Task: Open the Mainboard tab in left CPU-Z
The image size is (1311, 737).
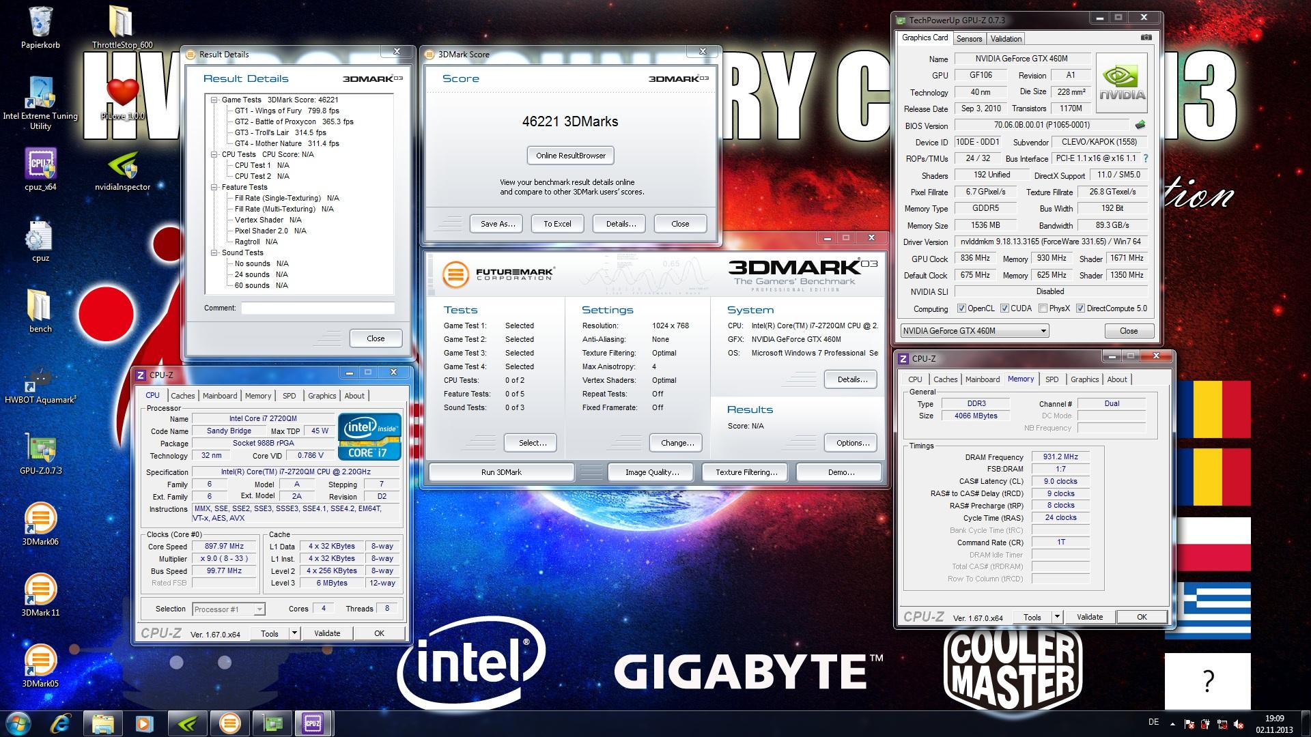Action: click(220, 396)
